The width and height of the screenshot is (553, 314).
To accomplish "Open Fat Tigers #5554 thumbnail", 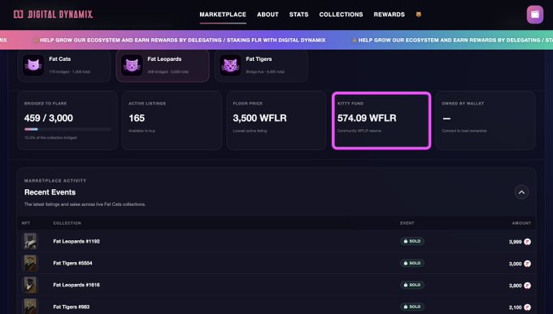I will click(x=30, y=263).
